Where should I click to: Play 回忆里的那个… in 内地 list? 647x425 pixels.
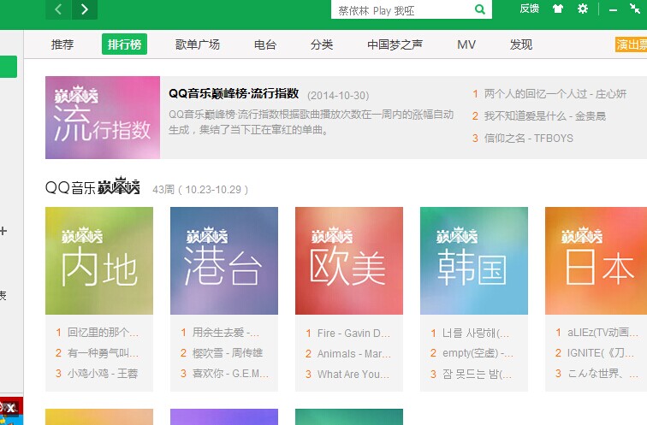[x=104, y=333]
